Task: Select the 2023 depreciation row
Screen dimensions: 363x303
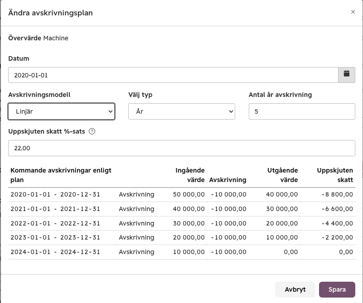Action: (x=182, y=237)
